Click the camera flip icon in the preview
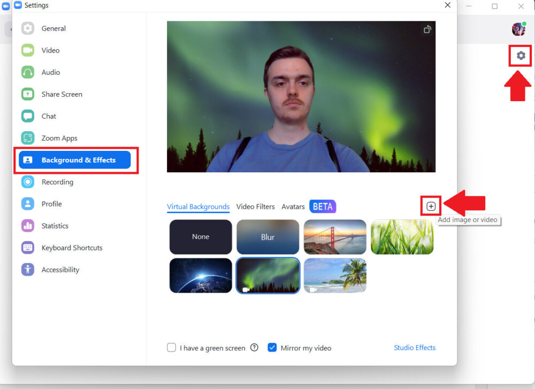Image resolution: width=535 pixels, height=389 pixels. (x=427, y=30)
